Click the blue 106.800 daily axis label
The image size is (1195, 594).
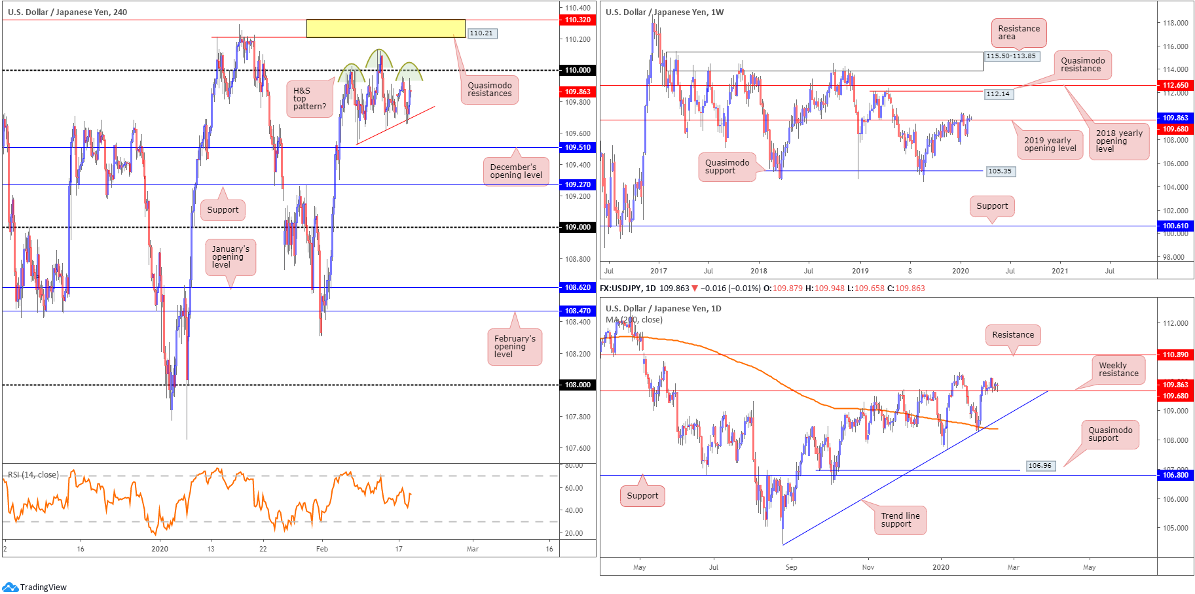(1175, 476)
